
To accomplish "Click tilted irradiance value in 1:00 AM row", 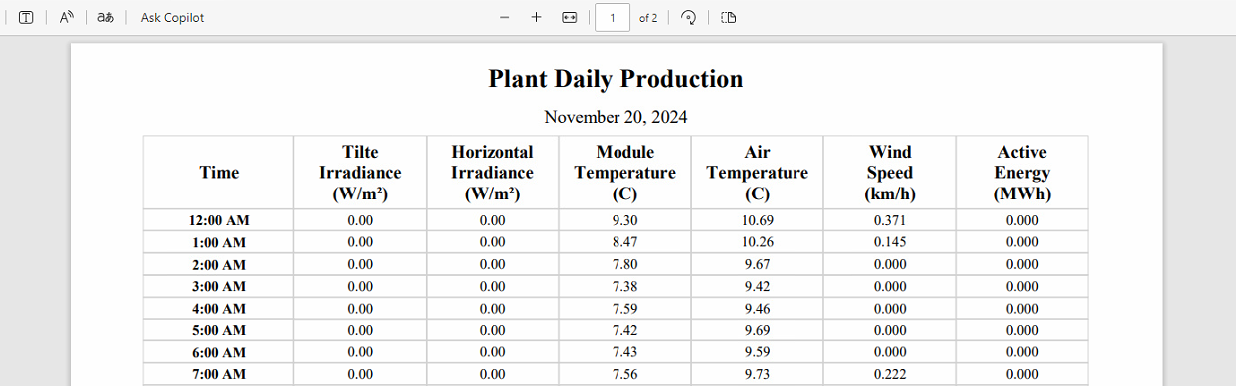I will [x=360, y=242].
